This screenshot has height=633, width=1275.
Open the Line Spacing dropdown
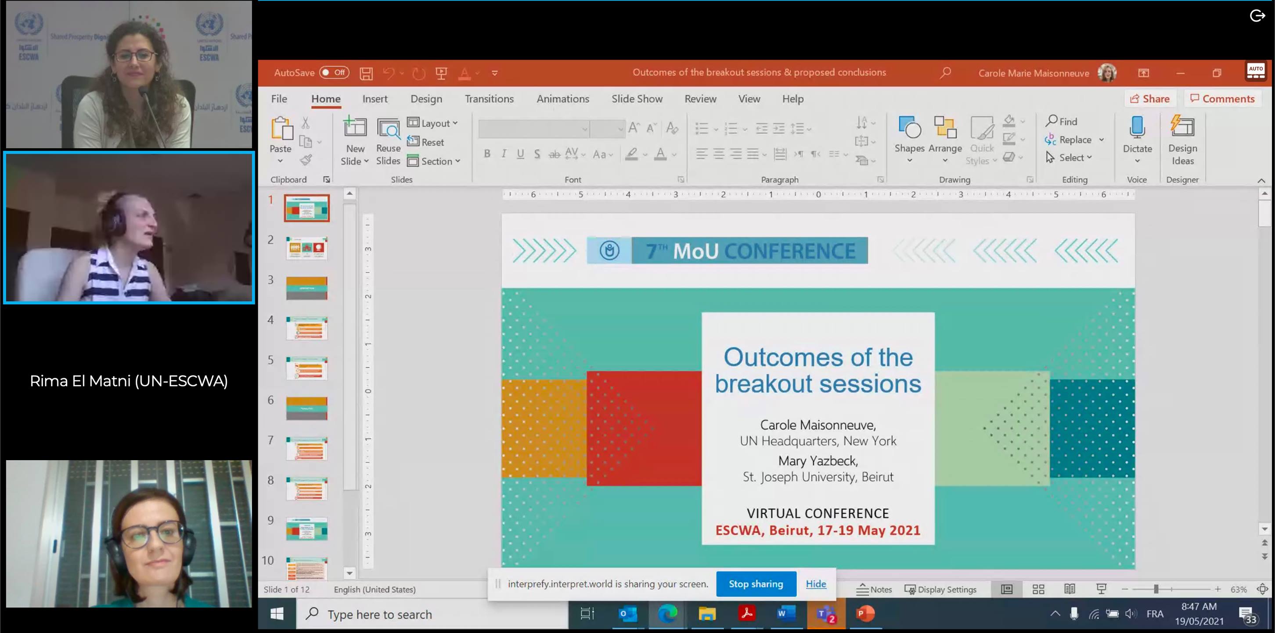[801, 129]
